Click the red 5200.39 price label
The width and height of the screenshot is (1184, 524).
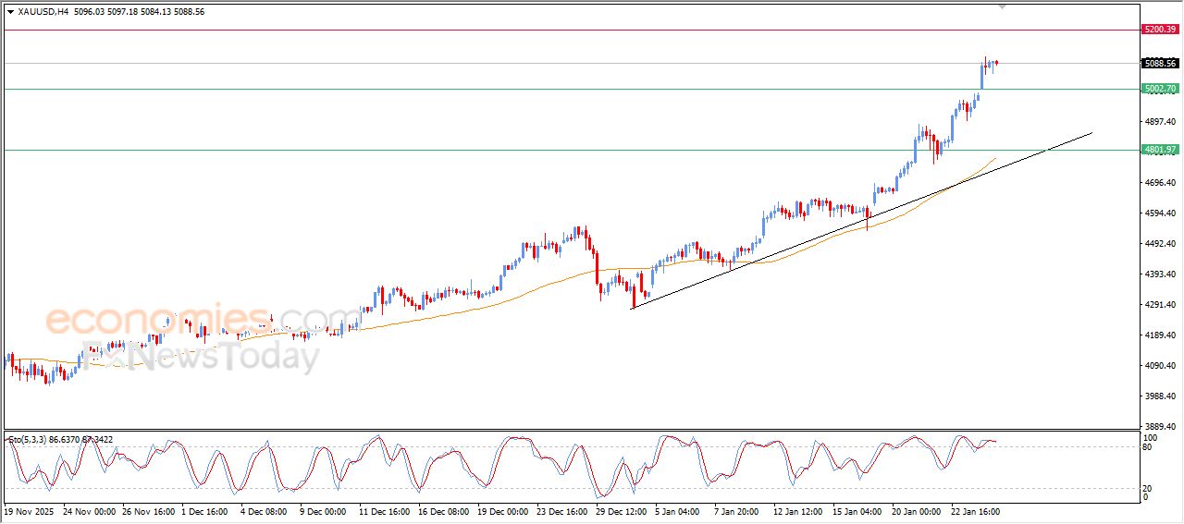[1160, 30]
